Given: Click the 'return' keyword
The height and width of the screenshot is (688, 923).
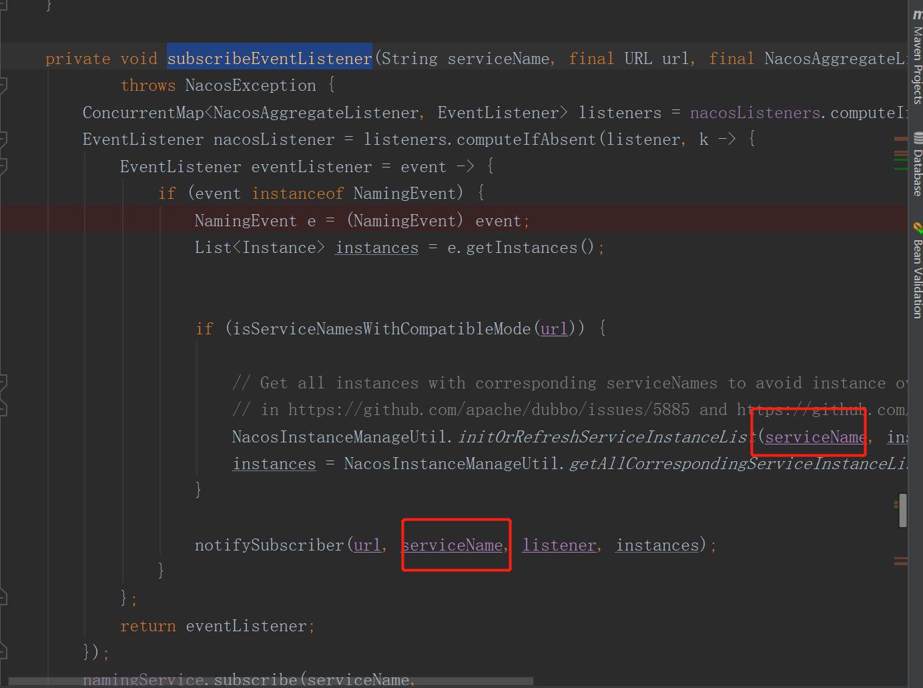Looking at the screenshot, I should point(148,626).
